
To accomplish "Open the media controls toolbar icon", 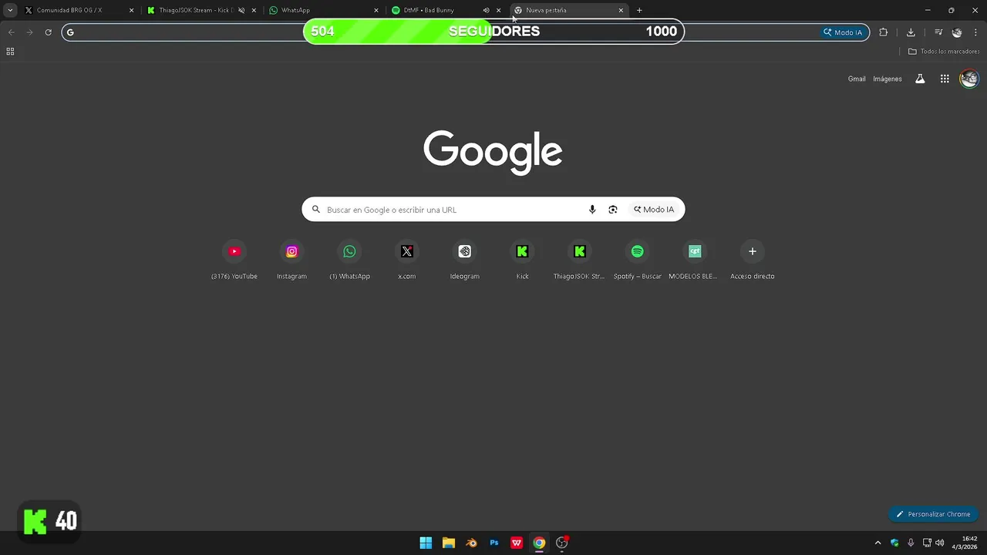I will click(x=938, y=32).
